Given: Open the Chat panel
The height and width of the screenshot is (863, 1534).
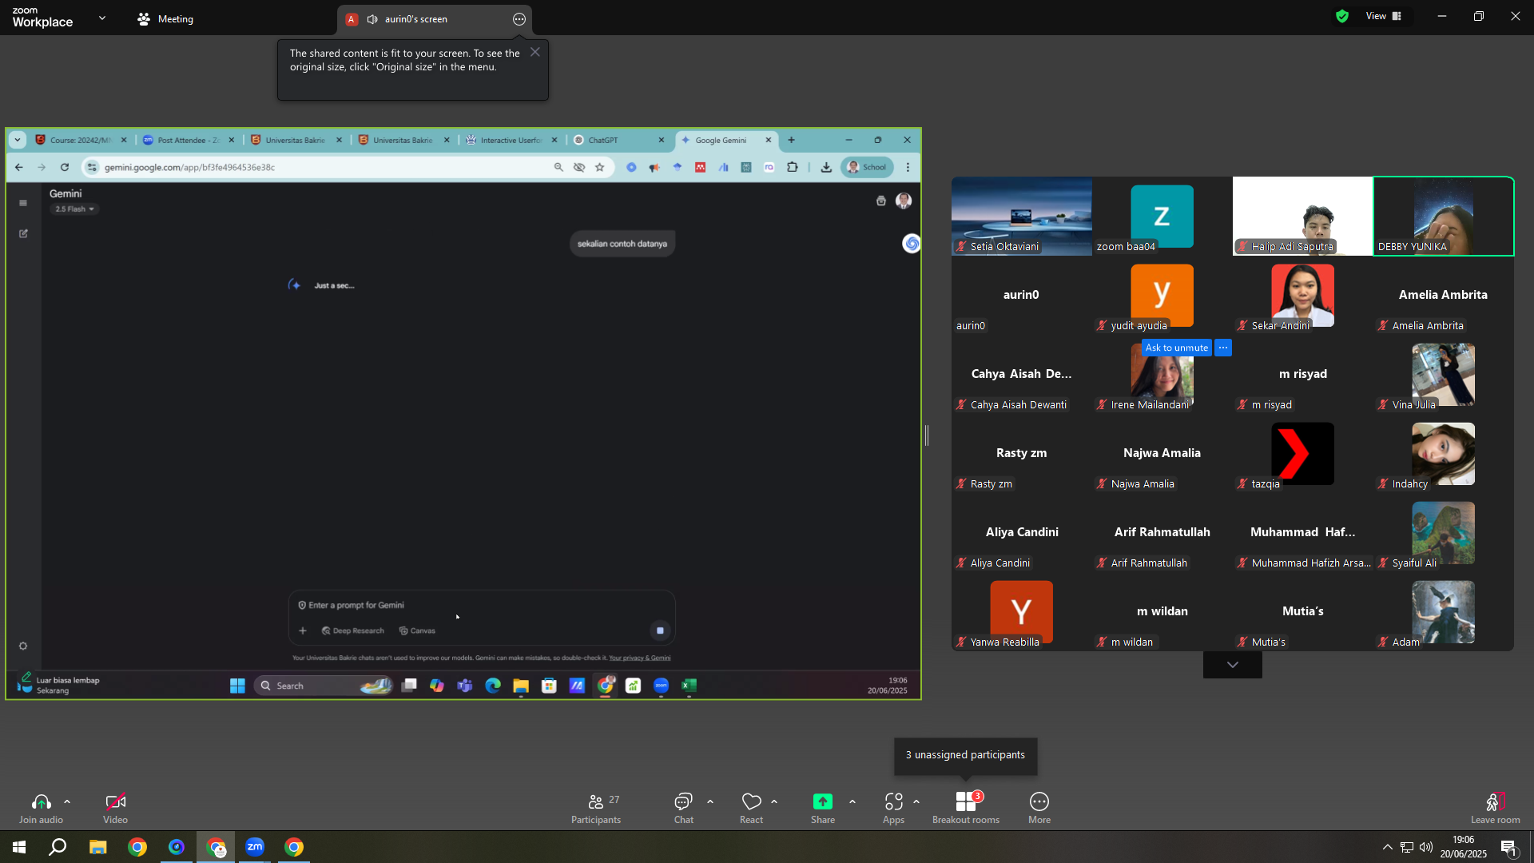Looking at the screenshot, I should click(x=683, y=808).
